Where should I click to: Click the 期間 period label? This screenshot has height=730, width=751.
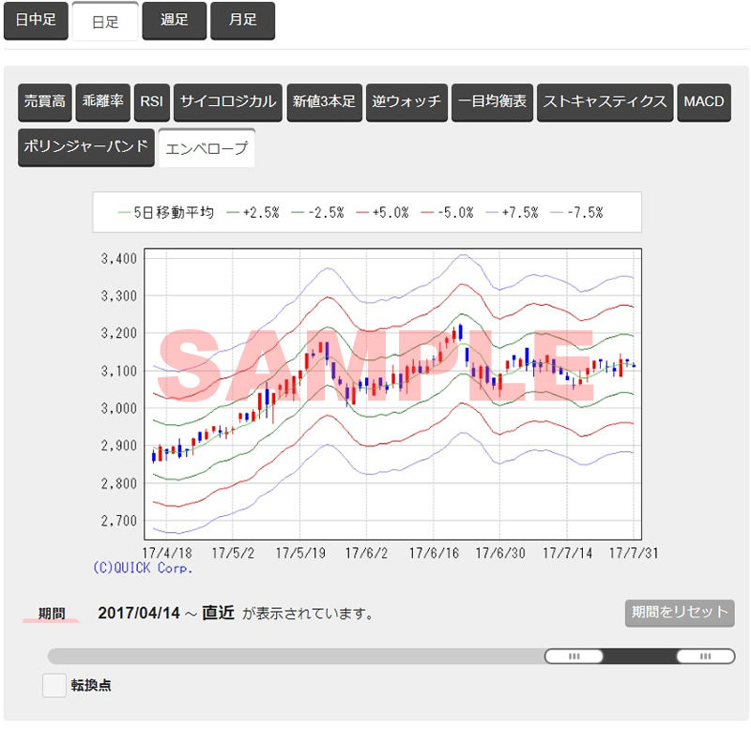52,614
